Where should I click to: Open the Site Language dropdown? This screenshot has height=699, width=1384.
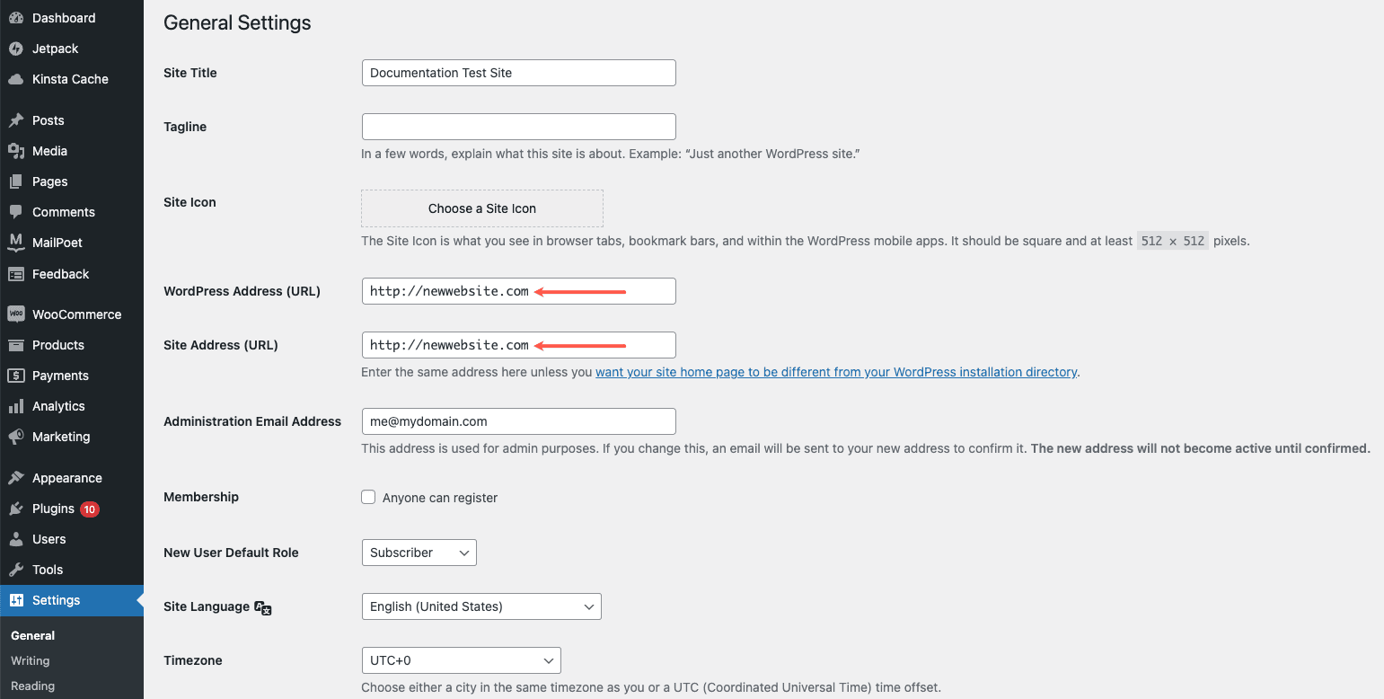point(480,606)
